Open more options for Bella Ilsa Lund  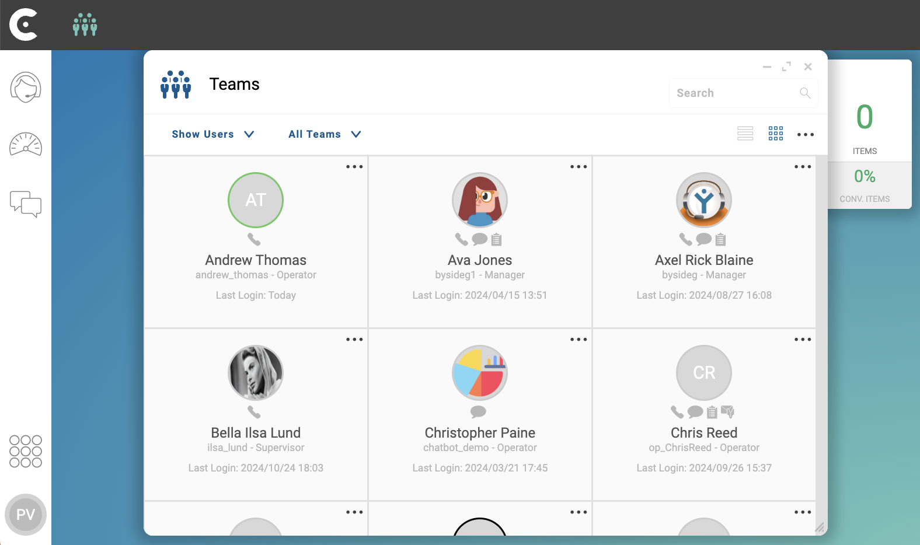pyautogui.click(x=354, y=340)
